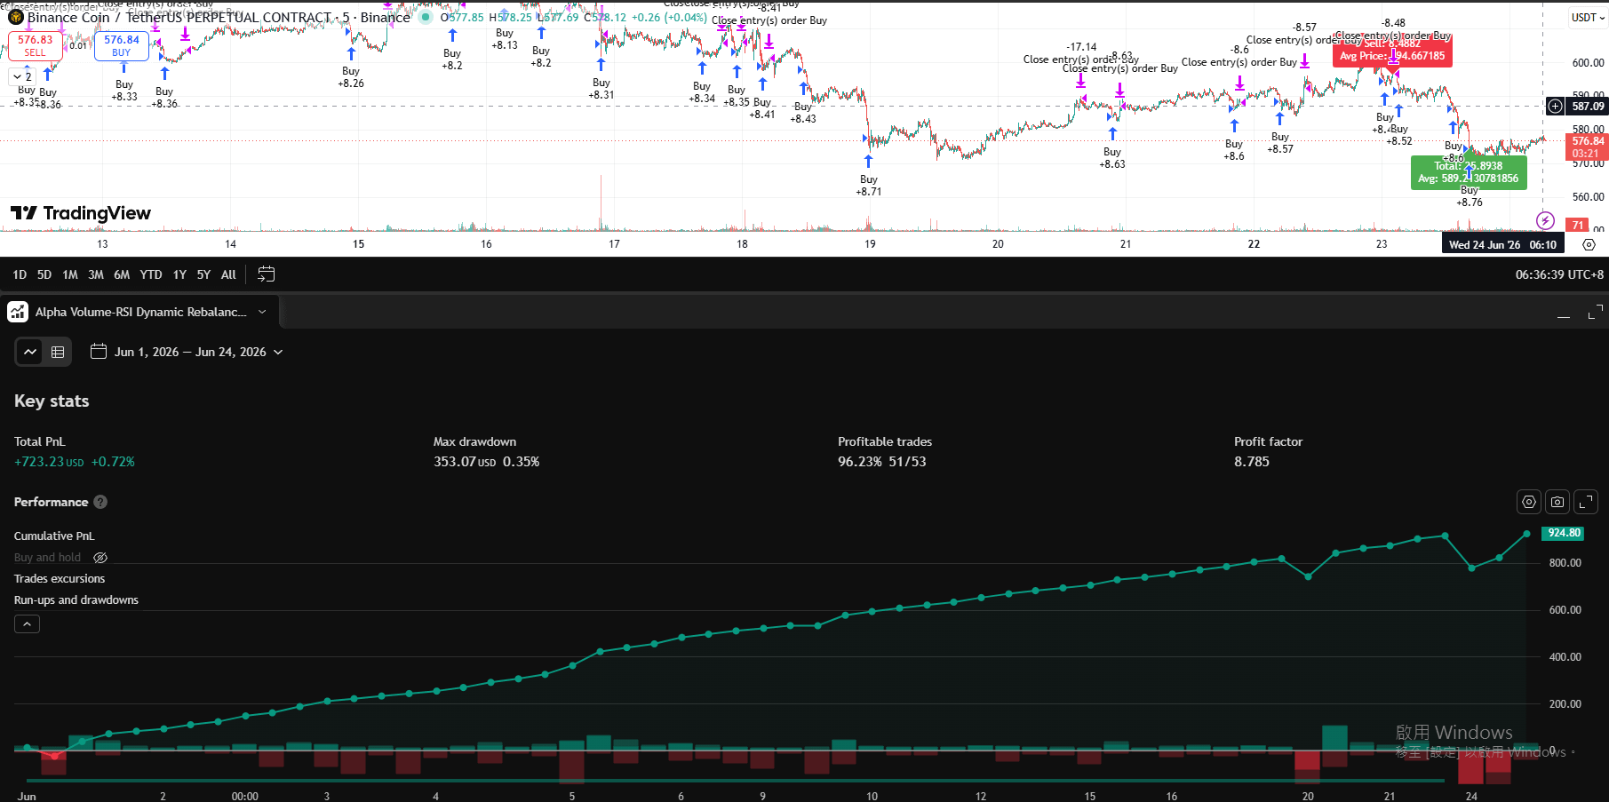Open Performance chart settings icon
1609x802 pixels.
pos(1529,502)
